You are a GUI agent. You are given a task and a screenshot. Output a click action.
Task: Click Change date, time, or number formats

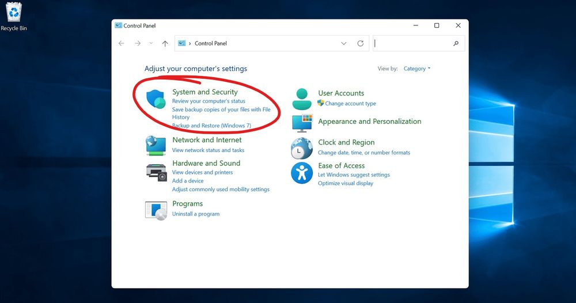364,153
